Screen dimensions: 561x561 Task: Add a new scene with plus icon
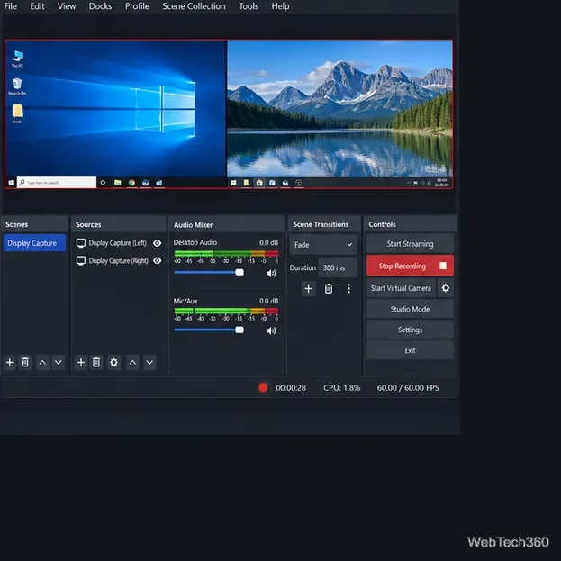point(10,362)
